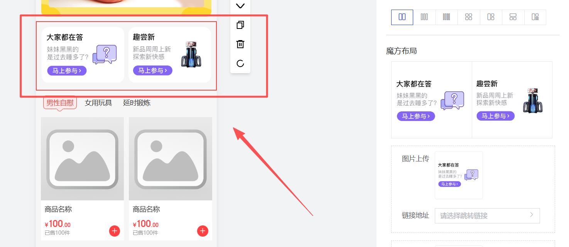This screenshot has height=247, width=569.
Task: Switch to the 女用玩具 tab
Action: [98, 103]
